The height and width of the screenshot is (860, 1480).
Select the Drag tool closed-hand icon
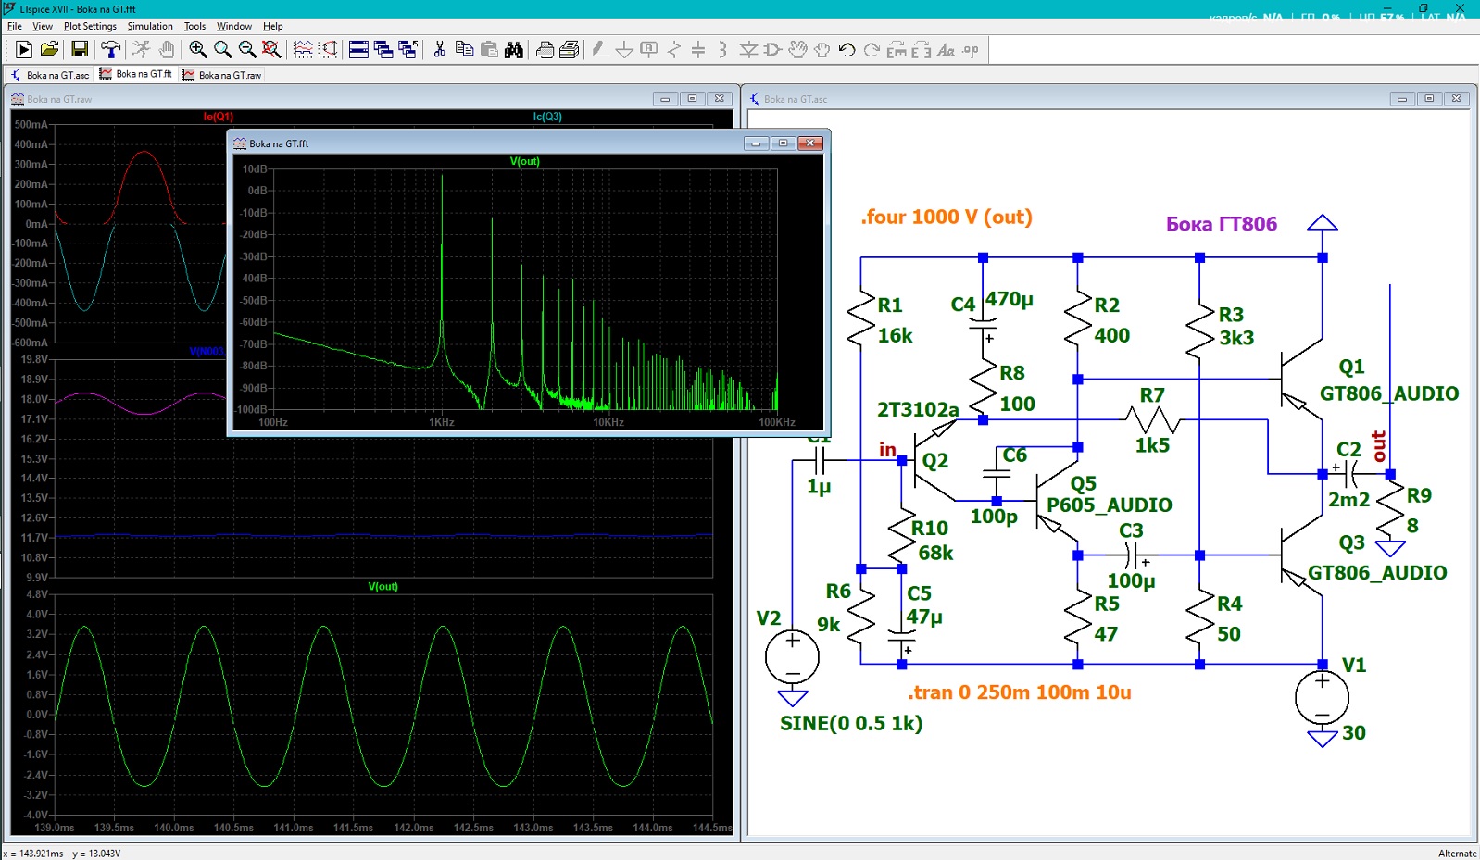[x=822, y=50]
